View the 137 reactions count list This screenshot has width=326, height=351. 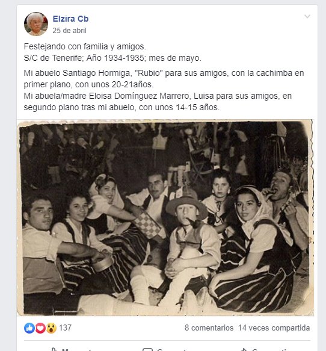tap(66, 328)
